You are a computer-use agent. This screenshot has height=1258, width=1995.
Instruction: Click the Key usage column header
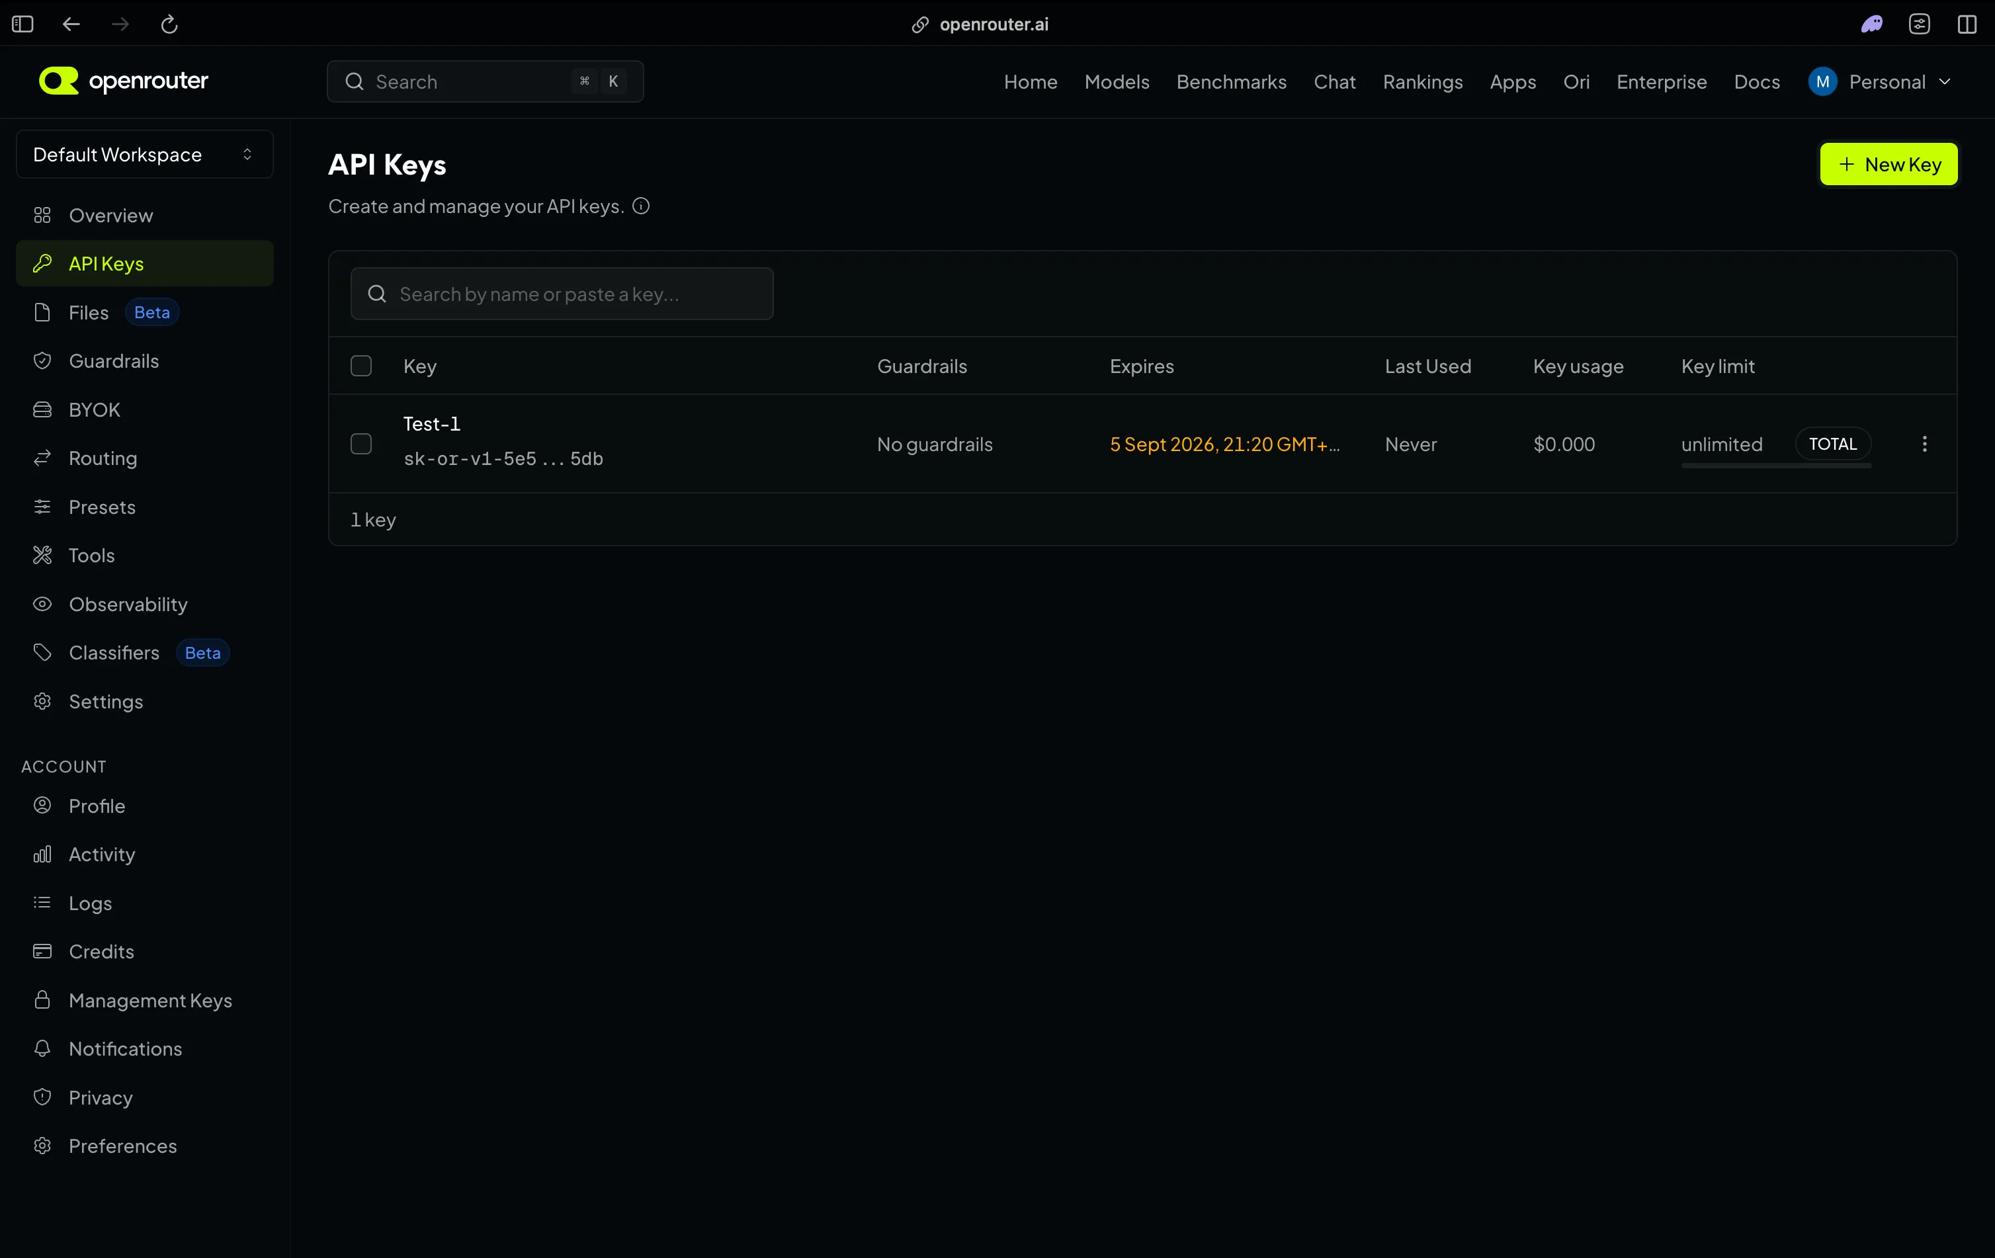tap(1578, 366)
